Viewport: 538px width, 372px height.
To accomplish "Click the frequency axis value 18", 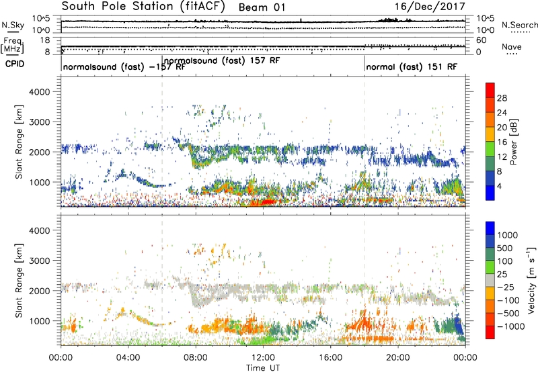I will [45, 40].
